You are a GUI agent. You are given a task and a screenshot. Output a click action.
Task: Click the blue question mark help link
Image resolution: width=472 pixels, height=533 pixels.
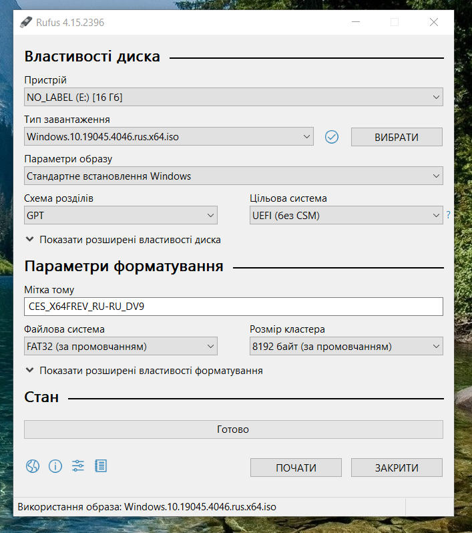click(x=448, y=215)
